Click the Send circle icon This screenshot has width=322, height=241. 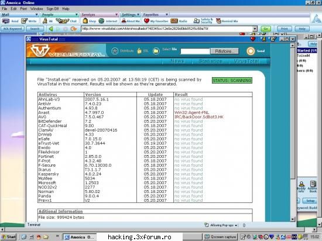click(251, 51)
